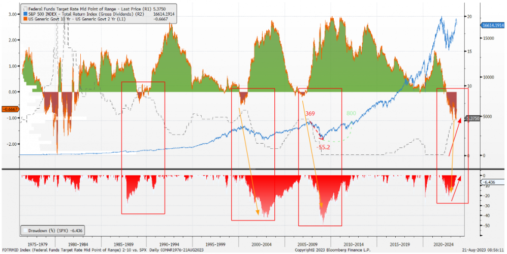
Task: Click the -2.00 left axis value
Action: pos(12,144)
